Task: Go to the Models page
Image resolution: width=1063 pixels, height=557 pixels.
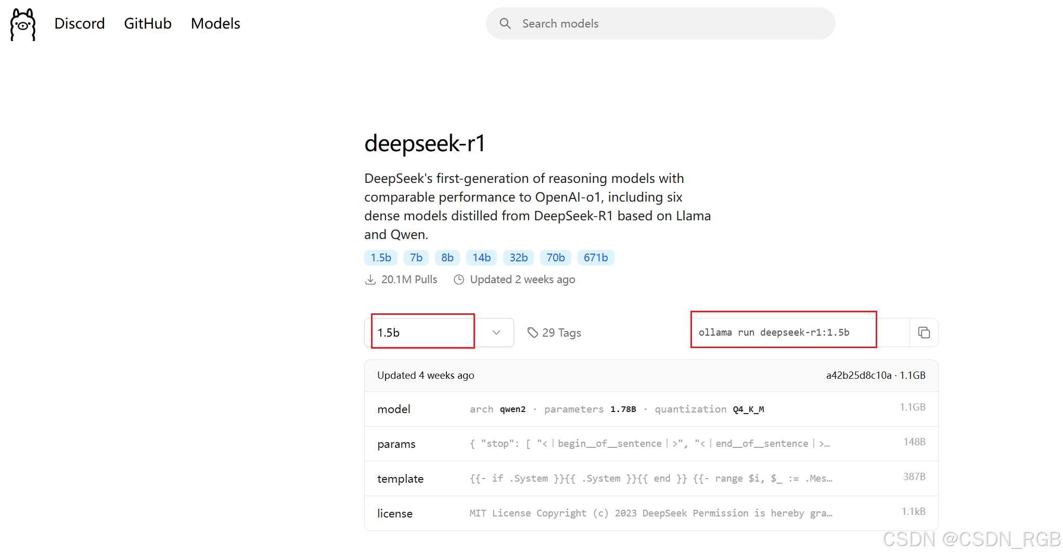Action: 215,23
